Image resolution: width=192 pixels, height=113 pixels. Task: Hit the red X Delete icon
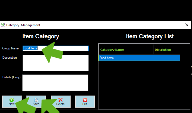tap(60, 100)
